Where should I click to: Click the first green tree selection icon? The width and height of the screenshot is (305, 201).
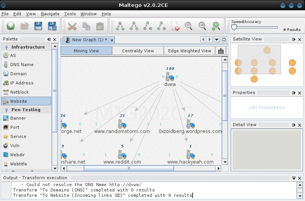(x=120, y=26)
